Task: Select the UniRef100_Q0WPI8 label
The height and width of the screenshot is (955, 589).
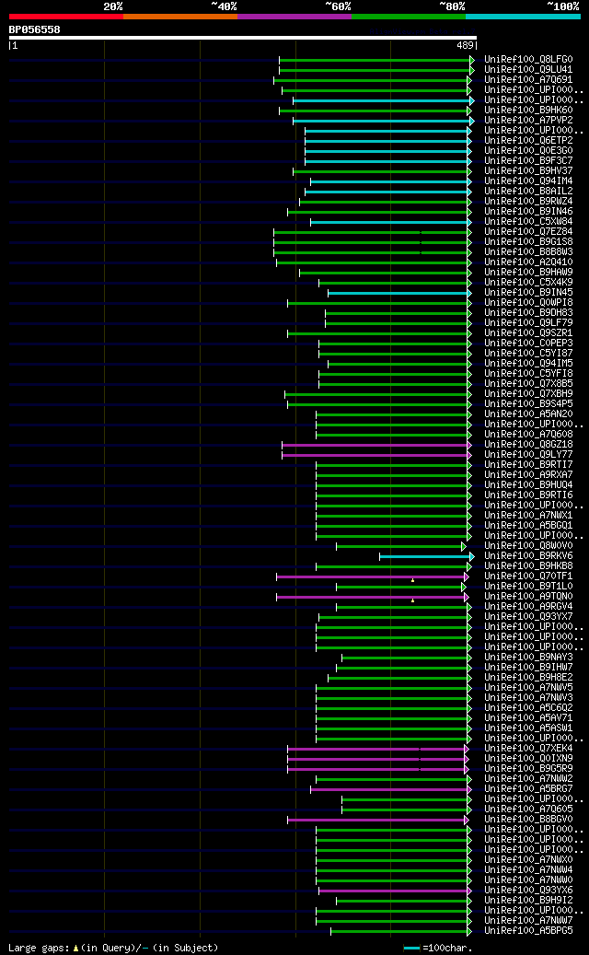Action: pos(528,303)
